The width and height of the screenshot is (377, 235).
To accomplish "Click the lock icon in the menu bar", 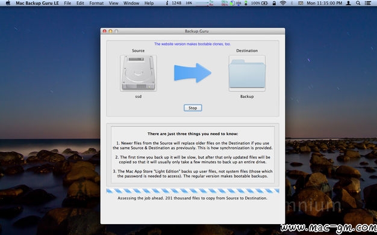I will point(274,3).
